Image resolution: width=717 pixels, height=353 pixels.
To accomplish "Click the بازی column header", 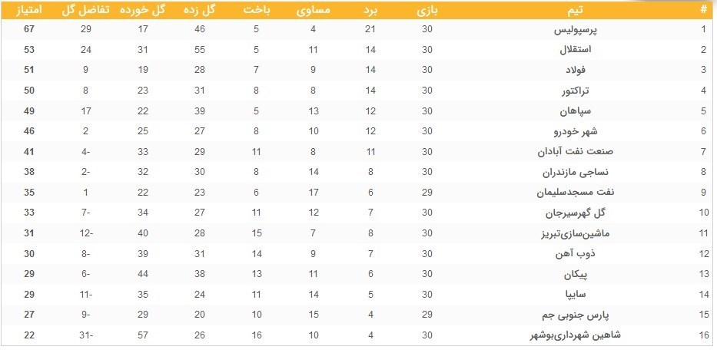I will point(427,11).
